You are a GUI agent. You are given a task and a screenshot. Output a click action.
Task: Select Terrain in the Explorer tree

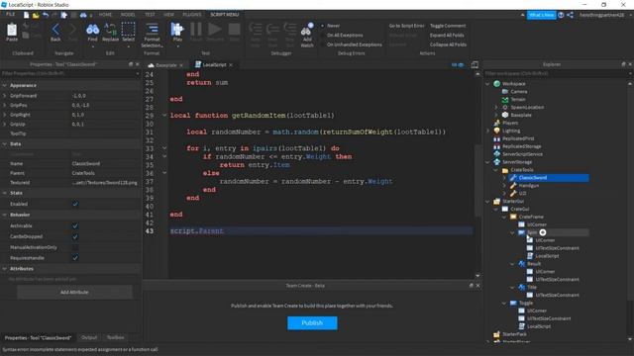[517, 99]
